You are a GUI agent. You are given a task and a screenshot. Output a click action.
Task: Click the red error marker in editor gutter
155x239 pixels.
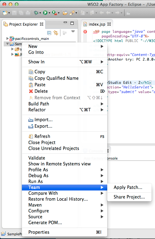[85, 32]
